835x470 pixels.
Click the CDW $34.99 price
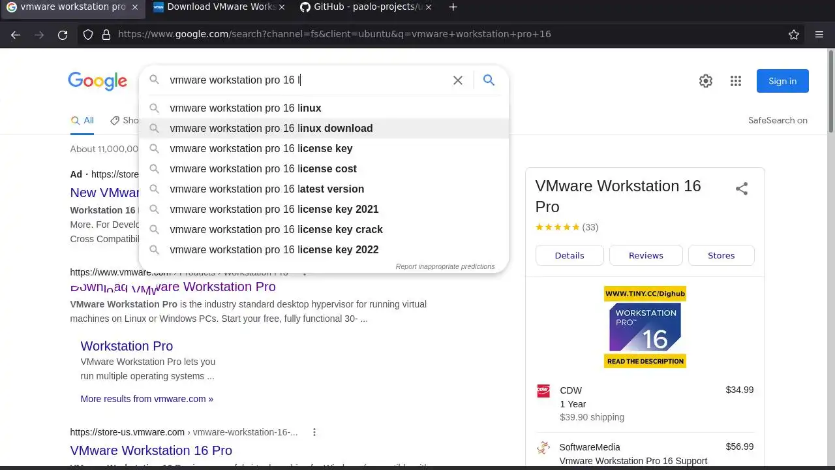click(x=739, y=390)
